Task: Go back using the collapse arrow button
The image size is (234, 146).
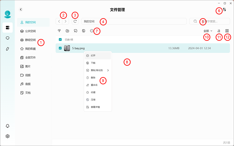Action: (21, 9)
